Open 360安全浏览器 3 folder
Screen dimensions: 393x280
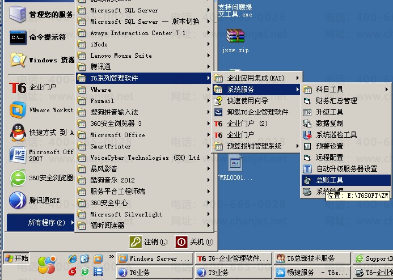(x=144, y=124)
